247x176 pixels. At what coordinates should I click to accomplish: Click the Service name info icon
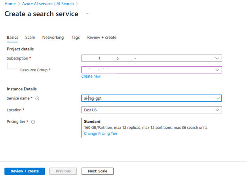(37, 98)
